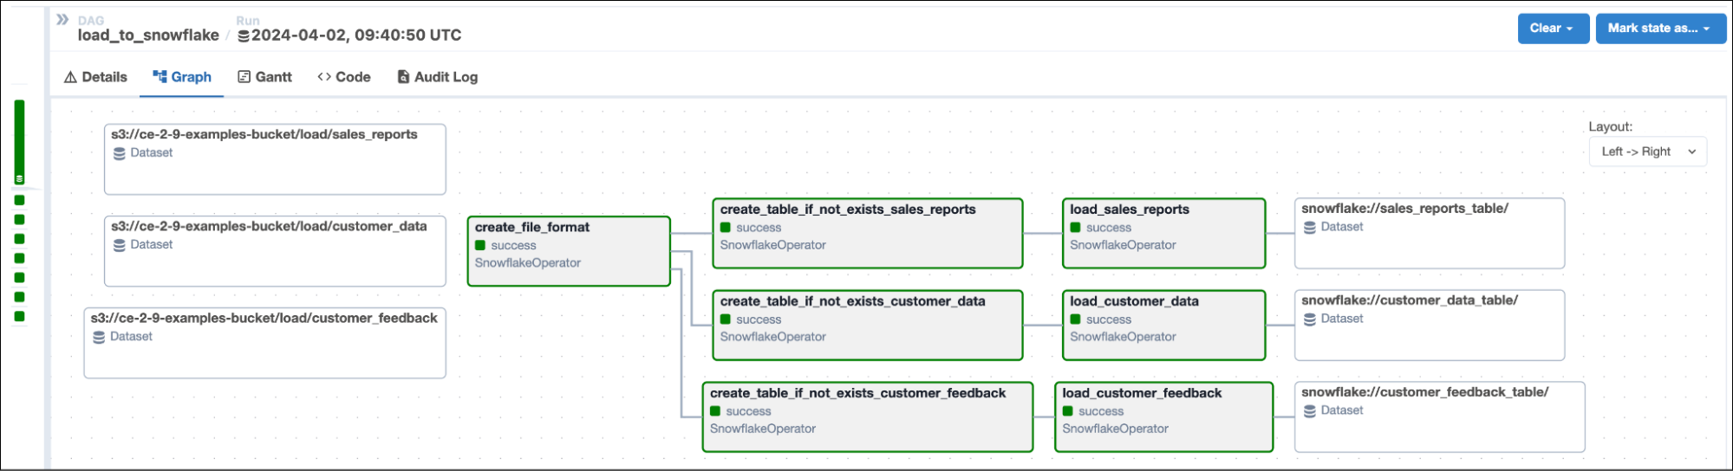Click the dataset icon under snowflake://customer_data_table/
The width and height of the screenshot is (1733, 471).
[x=1310, y=319]
